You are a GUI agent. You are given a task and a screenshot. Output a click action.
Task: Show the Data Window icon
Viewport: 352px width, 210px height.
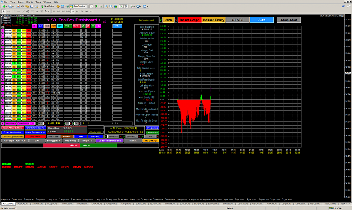coord(23,6)
